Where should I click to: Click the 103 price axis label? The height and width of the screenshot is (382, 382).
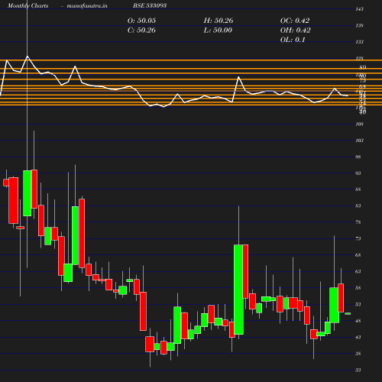[x=359, y=141]
